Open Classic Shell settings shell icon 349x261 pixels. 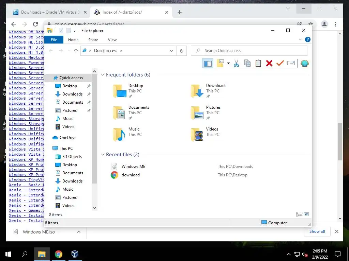(x=304, y=63)
